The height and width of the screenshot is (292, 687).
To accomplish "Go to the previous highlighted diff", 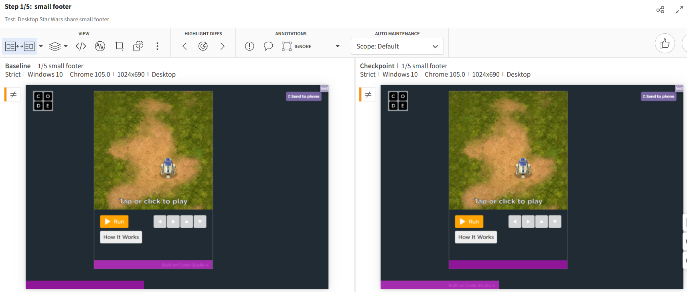I will pyautogui.click(x=184, y=46).
